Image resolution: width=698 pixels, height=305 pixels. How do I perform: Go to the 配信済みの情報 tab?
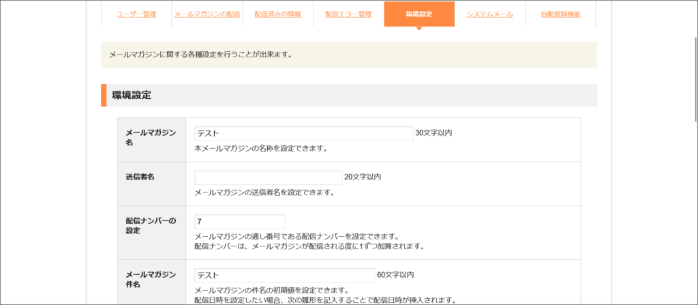pos(277,14)
